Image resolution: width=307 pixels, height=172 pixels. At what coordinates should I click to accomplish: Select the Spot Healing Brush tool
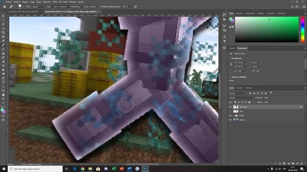coord(3,45)
